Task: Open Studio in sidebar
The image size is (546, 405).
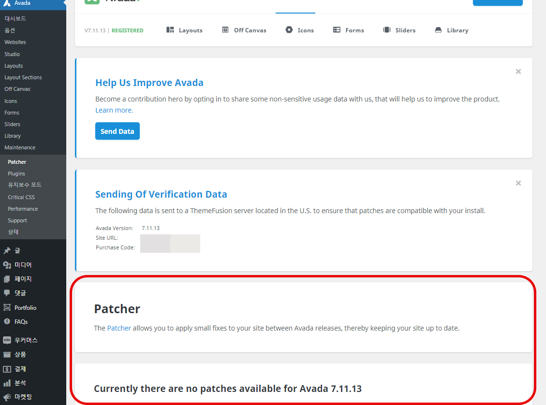Action: pyautogui.click(x=12, y=54)
